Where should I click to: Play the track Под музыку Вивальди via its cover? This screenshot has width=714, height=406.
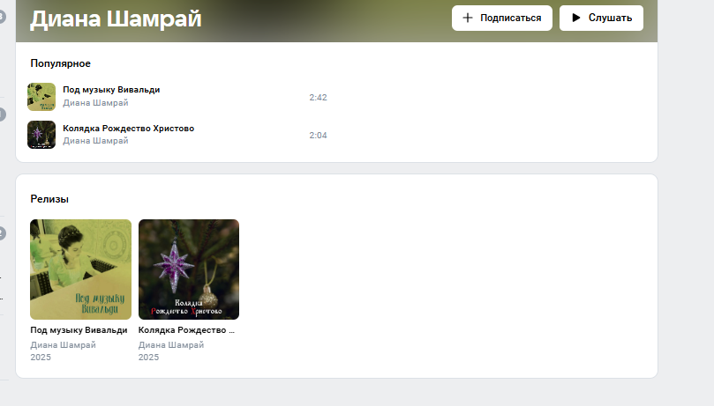coord(41,96)
